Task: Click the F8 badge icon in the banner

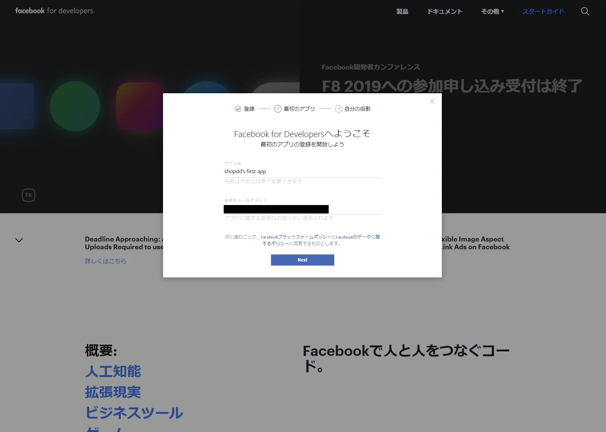Action: (x=29, y=195)
